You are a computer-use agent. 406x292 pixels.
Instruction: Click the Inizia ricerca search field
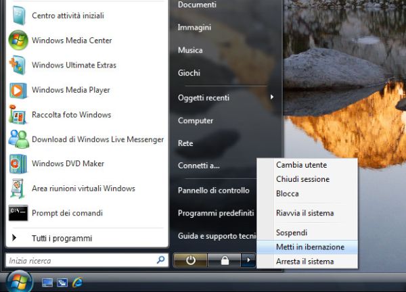(87, 260)
